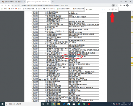Image resolution: width=133 pixels, height=106 pixels.
Task: Open the ニュース bookmark
Action: tap(39, 9)
